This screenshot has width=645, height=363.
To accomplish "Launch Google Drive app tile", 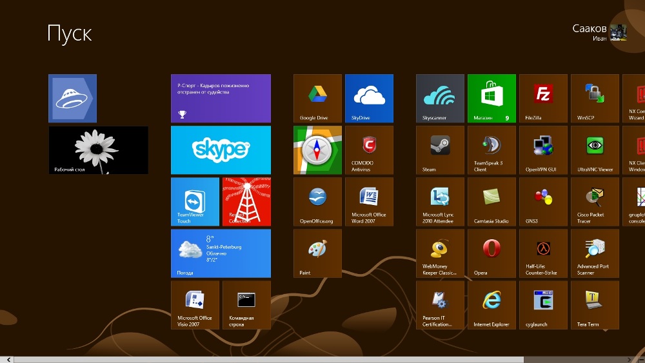I will pyautogui.click(x=317, y=98).
